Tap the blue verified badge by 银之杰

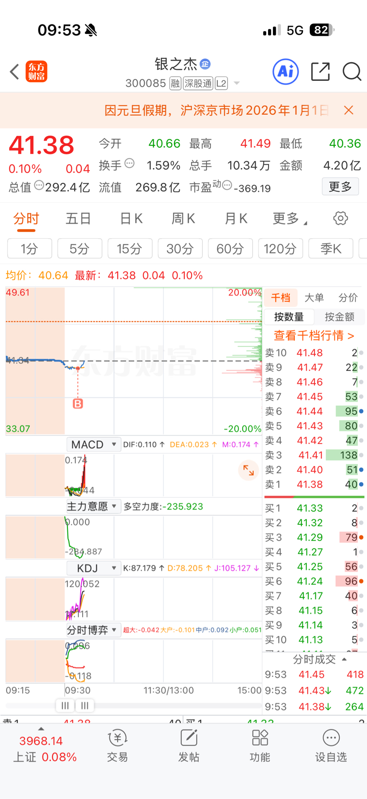coord(205,64)
